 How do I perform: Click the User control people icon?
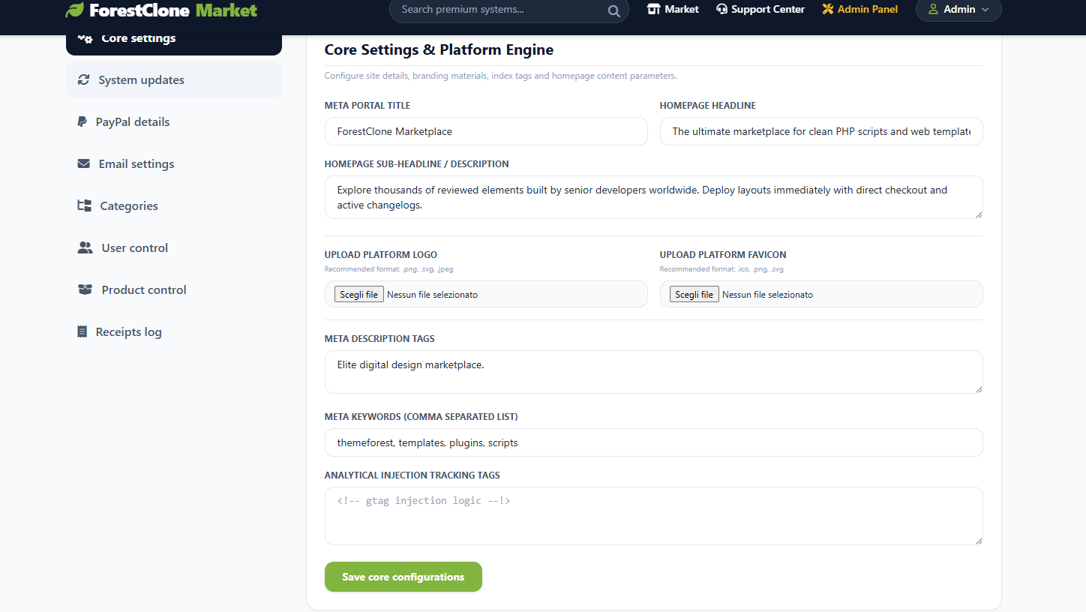click(85, 247)
